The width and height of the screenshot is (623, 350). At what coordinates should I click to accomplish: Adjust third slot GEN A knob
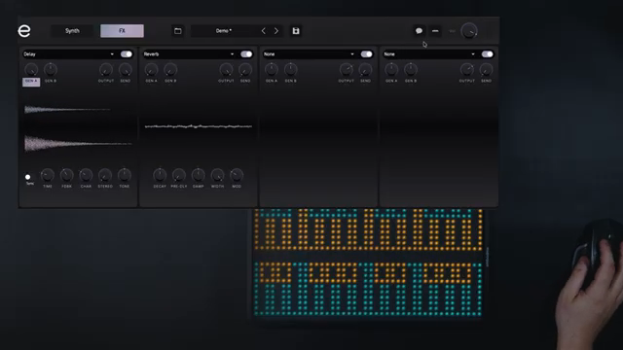point(272,70)
